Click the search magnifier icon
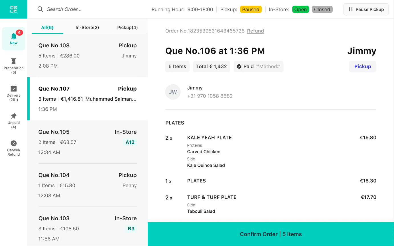Image resolution: width=394 pixels, height=246 pixels. 40,9
